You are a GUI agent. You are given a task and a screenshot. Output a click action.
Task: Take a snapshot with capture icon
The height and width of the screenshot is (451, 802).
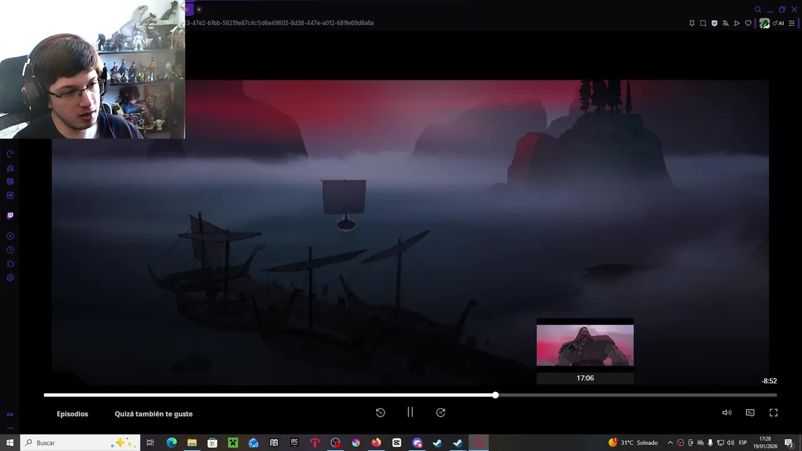[703, 23]
